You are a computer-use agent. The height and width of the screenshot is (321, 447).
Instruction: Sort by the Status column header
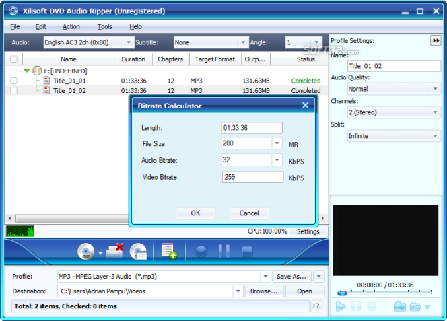click(306, 59)
